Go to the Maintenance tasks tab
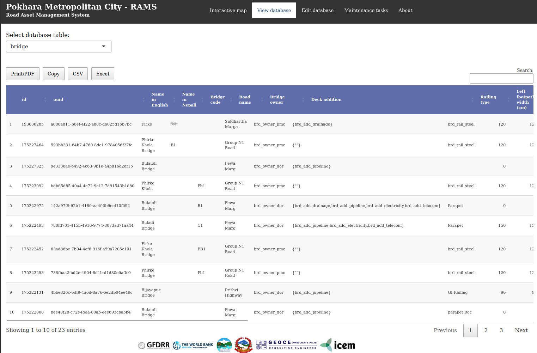 pos(366,11)
